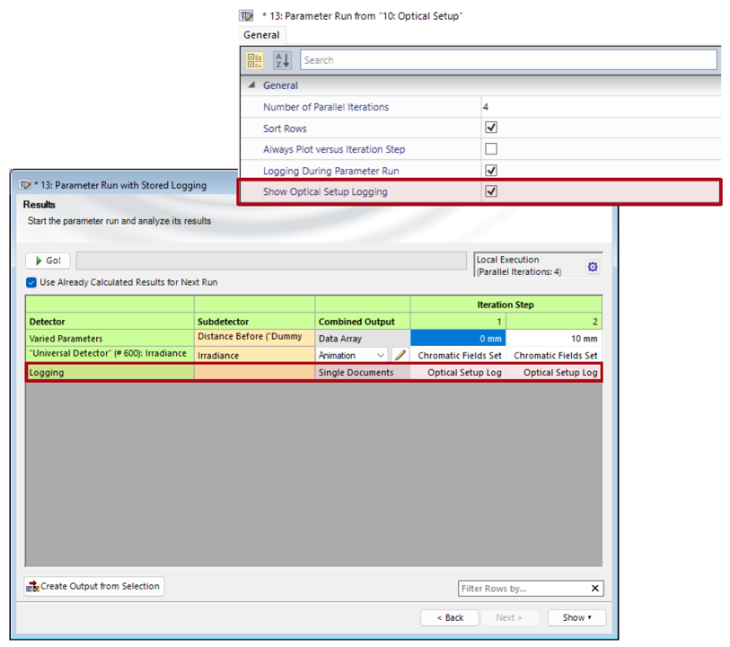Click the Parameter Run with Stored Logging window icon
730x647 pixels.
coord(25,185)
